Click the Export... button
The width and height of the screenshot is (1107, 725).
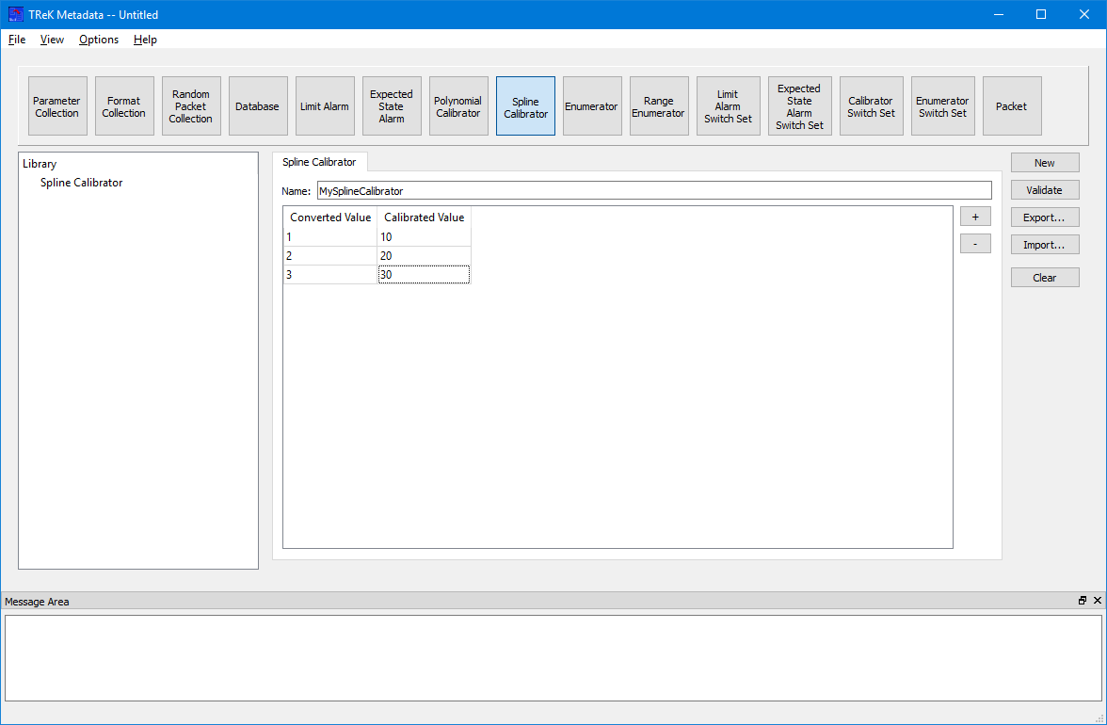(x=1044, y=217)
